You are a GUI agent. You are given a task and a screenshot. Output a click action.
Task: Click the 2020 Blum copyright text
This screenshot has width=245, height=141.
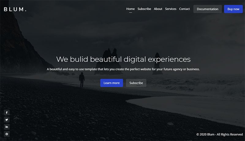[220, 135]
